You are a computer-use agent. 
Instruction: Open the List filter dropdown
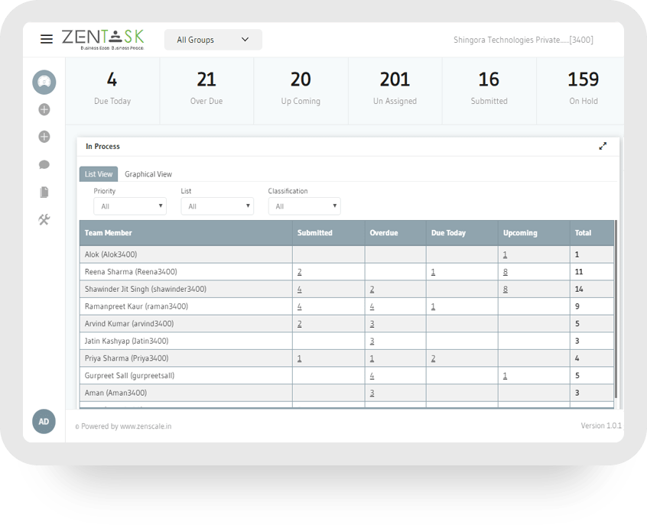coord(217,206)
